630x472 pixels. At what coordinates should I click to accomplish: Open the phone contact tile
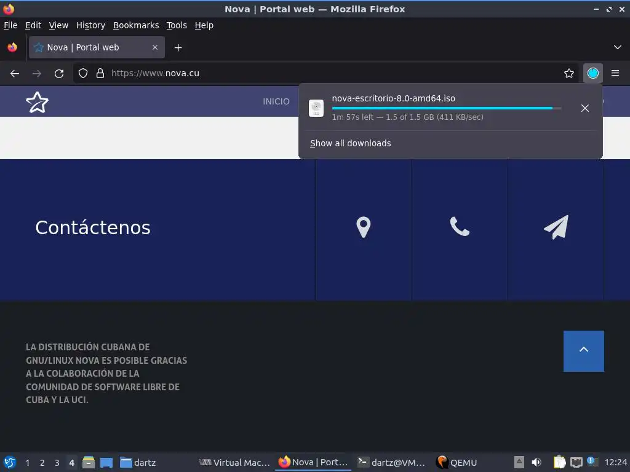460,227
